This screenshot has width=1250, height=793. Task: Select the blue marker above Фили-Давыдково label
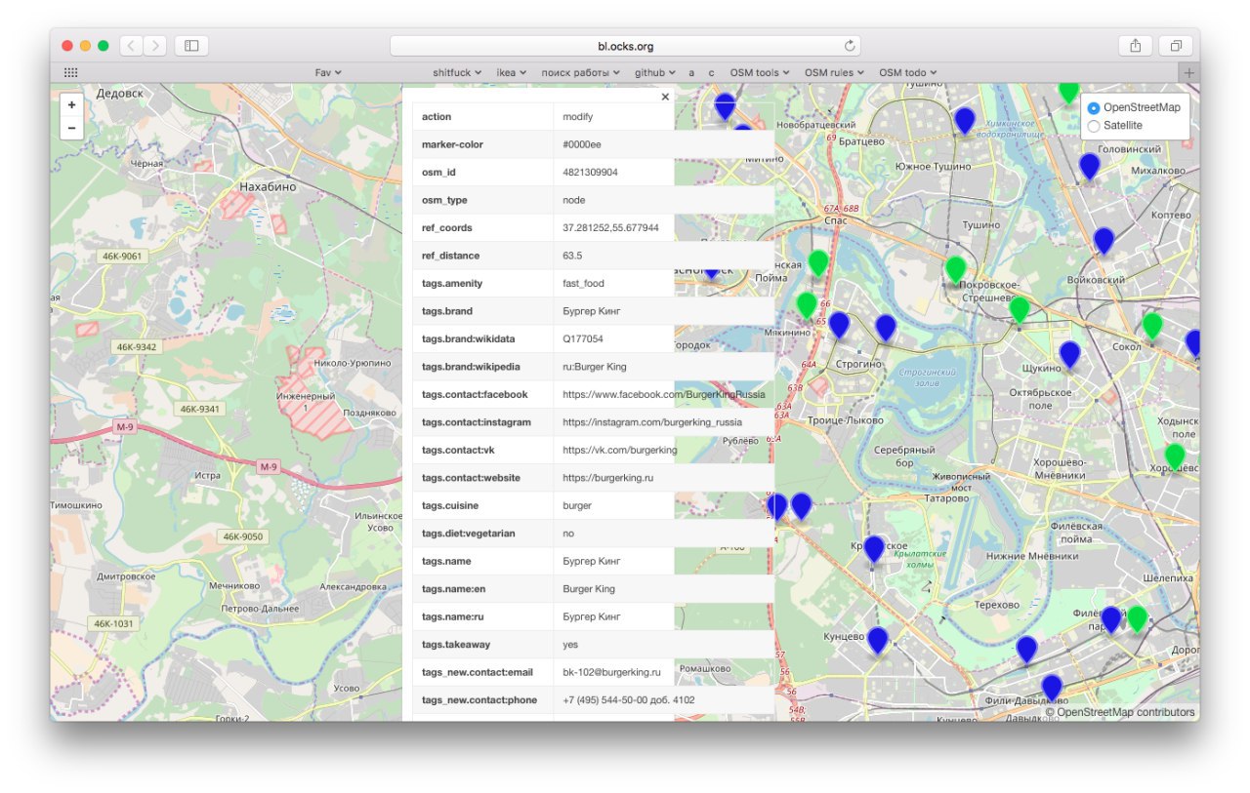click(x=1052, y=688)
